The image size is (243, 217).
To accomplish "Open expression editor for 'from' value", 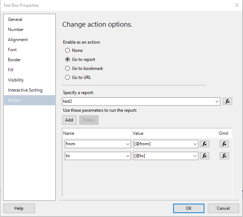I will tap(204, 144).
